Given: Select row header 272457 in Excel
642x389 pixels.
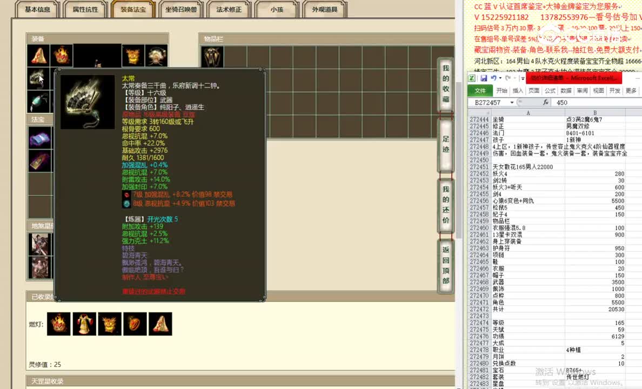Looking at the screenshot, I should (x=479, y=207).
